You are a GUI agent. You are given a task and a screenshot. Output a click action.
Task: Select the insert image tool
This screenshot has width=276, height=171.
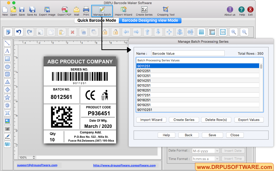7,121
